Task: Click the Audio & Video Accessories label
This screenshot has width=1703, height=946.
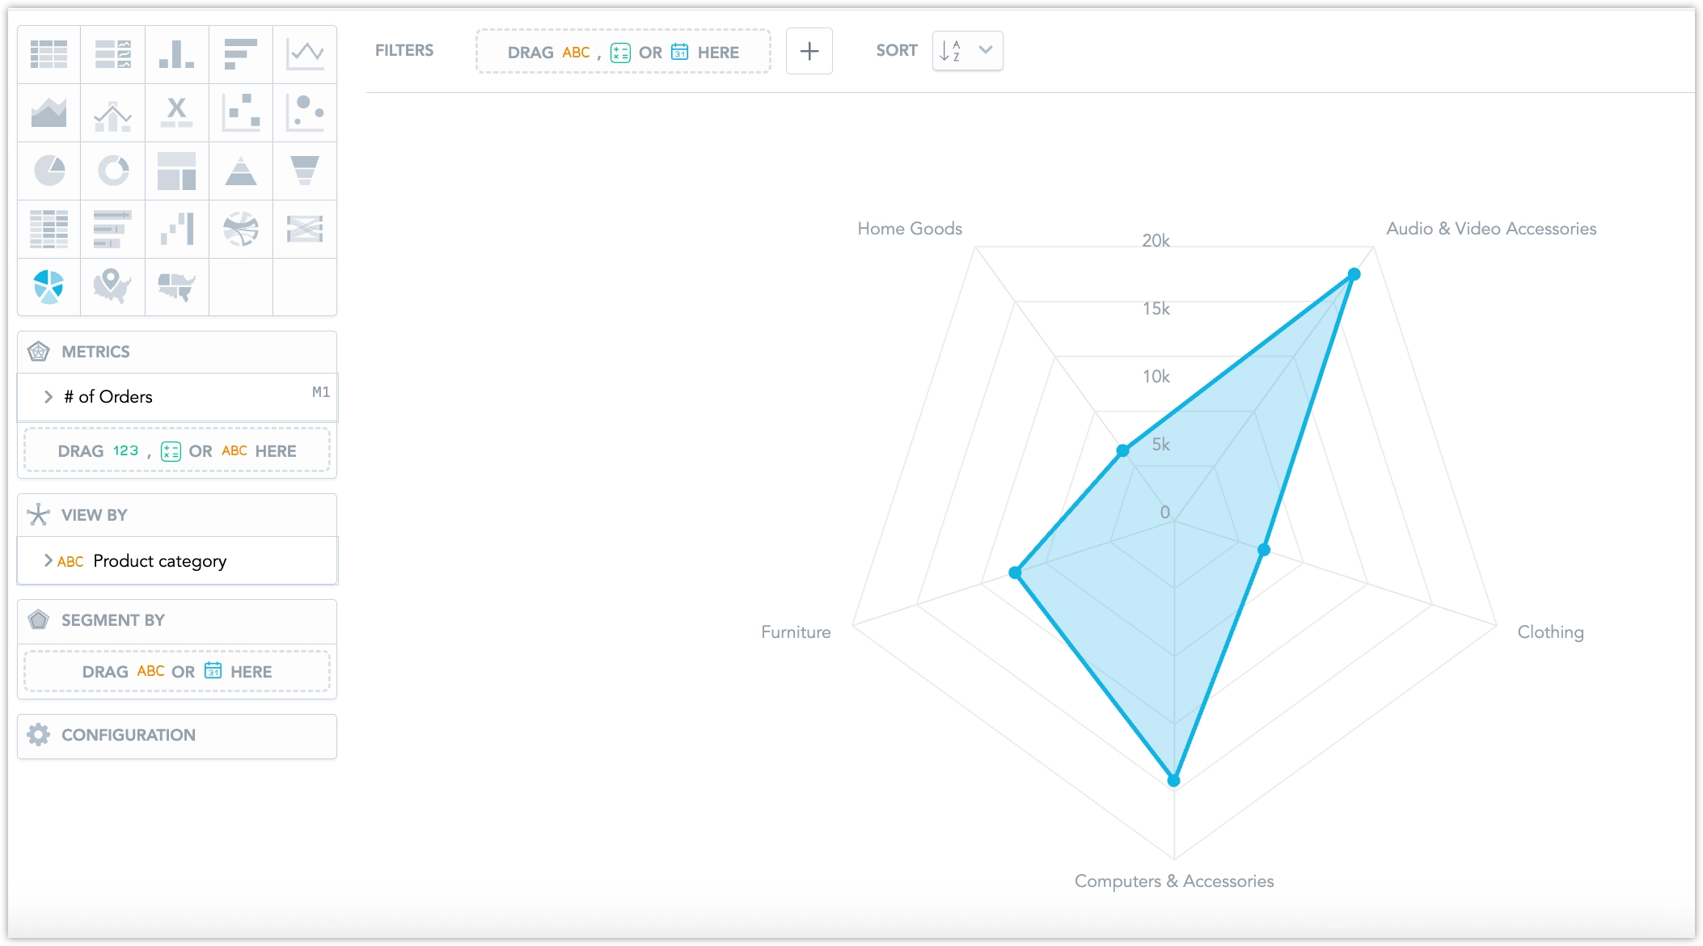Action: coord(1491,229)
